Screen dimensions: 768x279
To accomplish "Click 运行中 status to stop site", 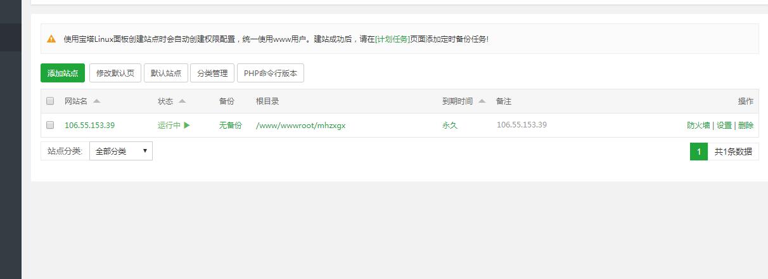I will 169,126.
